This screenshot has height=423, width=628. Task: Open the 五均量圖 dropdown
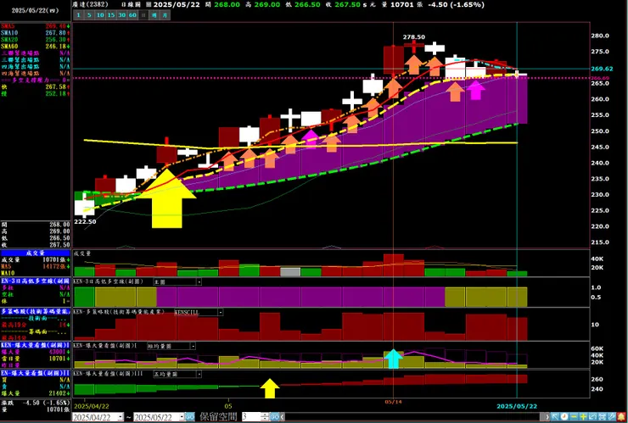pos(199,374)
